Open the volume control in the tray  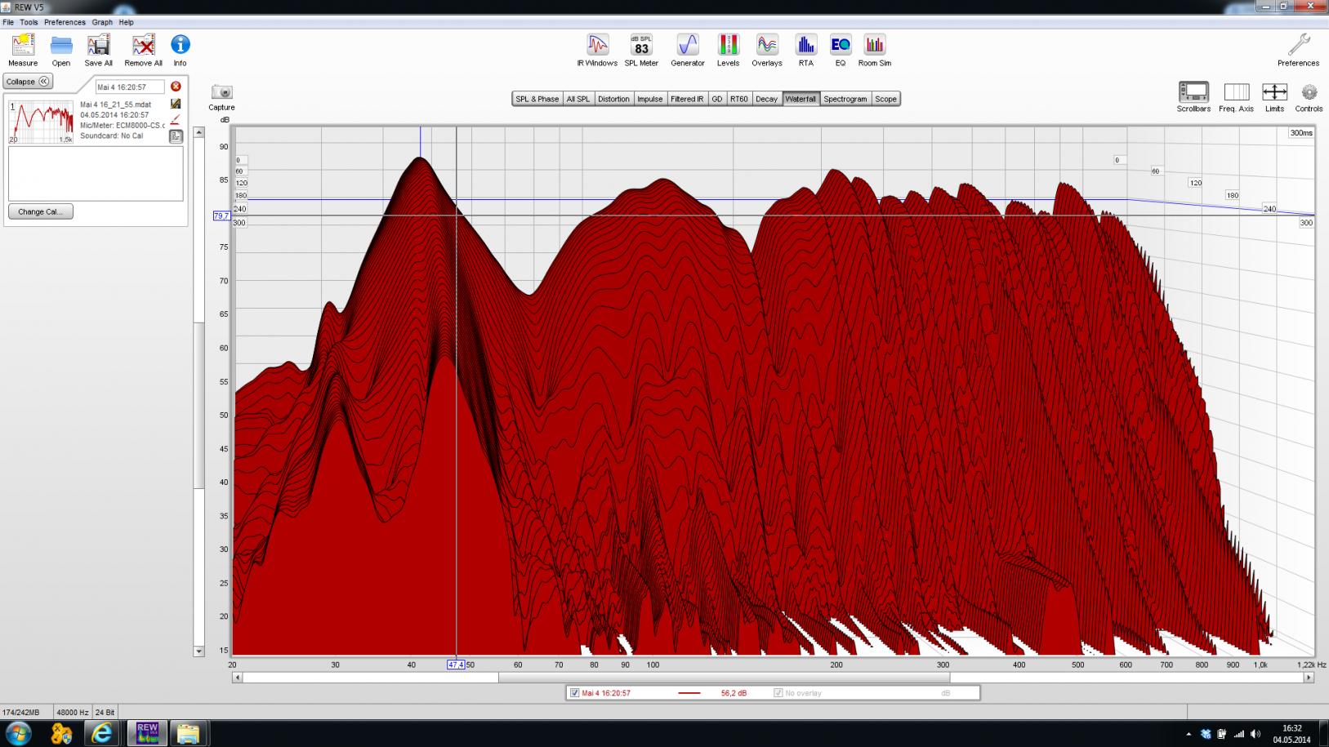(1255, 734)
